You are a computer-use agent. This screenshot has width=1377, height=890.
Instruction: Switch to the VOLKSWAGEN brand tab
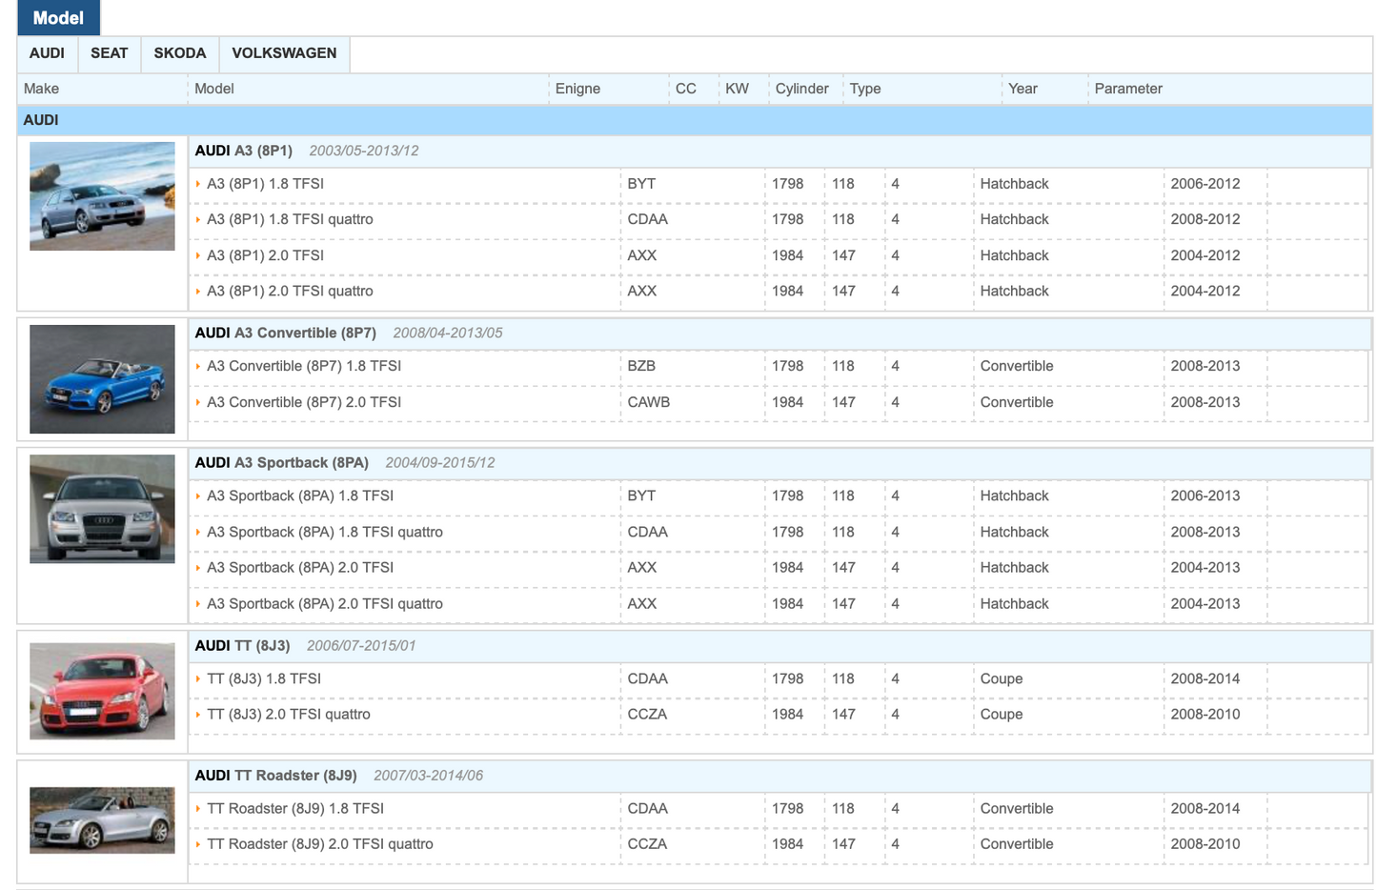coord(284,53)
